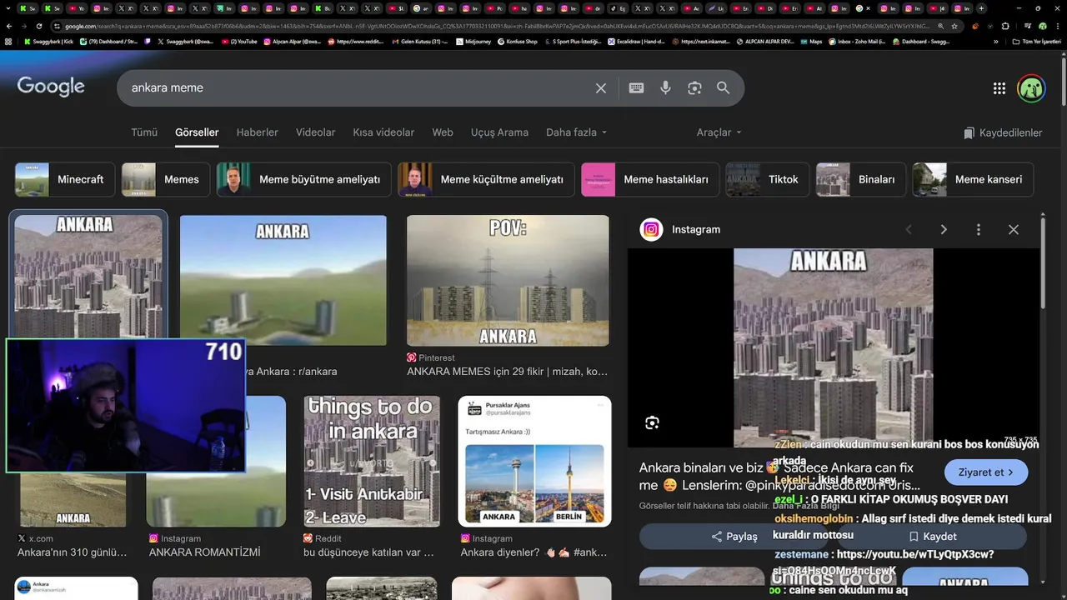Filter results by Memes chip

(x=166, y=179)
